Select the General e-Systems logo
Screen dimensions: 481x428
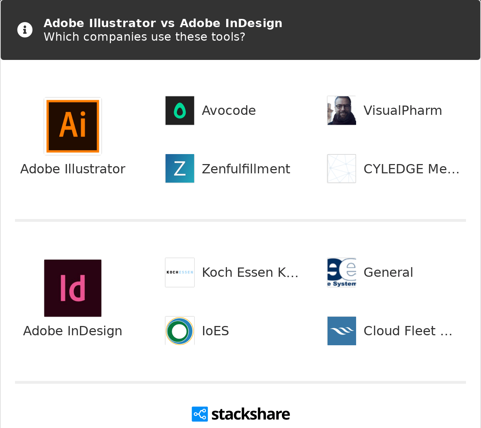click(x=341, y=272)
